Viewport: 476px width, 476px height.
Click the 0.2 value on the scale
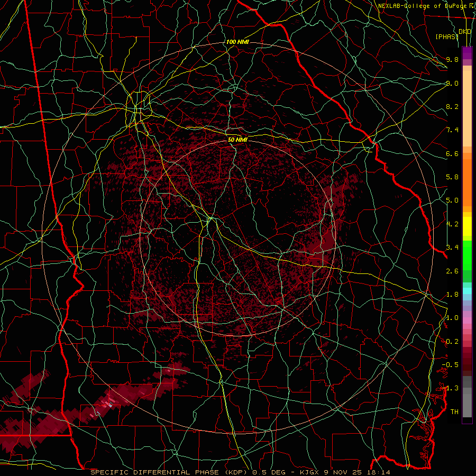click(x=452, y=342)
